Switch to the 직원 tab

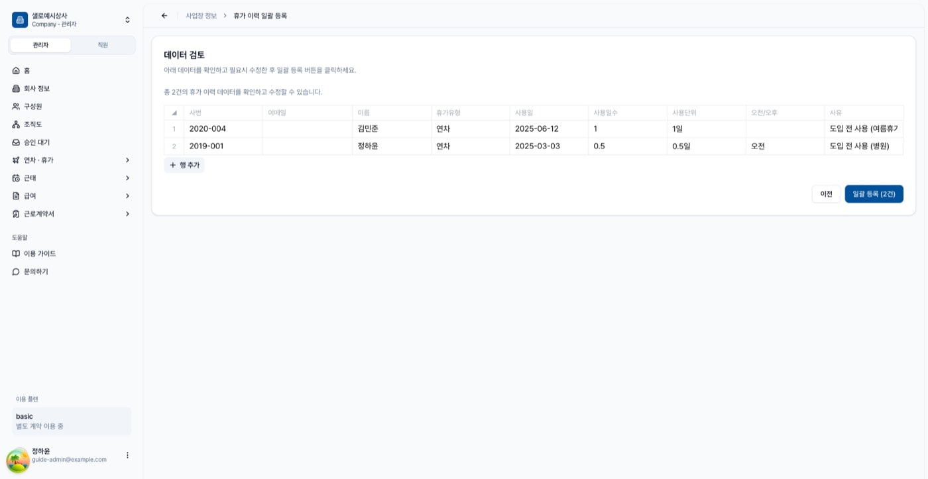pyautogui.click(x=103, y=45)
